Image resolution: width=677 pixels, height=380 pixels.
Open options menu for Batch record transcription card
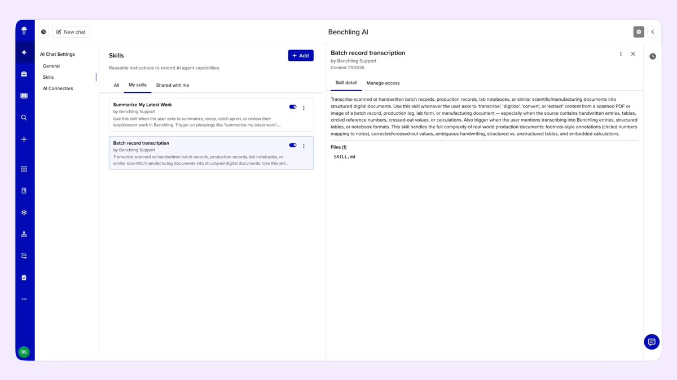[304, 146]
